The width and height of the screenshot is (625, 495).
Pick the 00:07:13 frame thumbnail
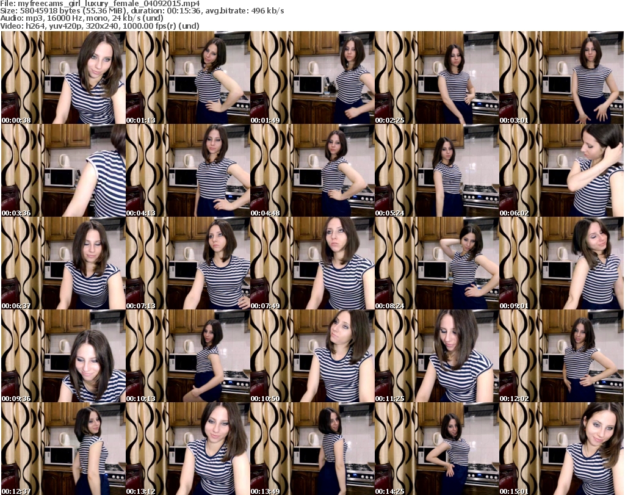188,263
